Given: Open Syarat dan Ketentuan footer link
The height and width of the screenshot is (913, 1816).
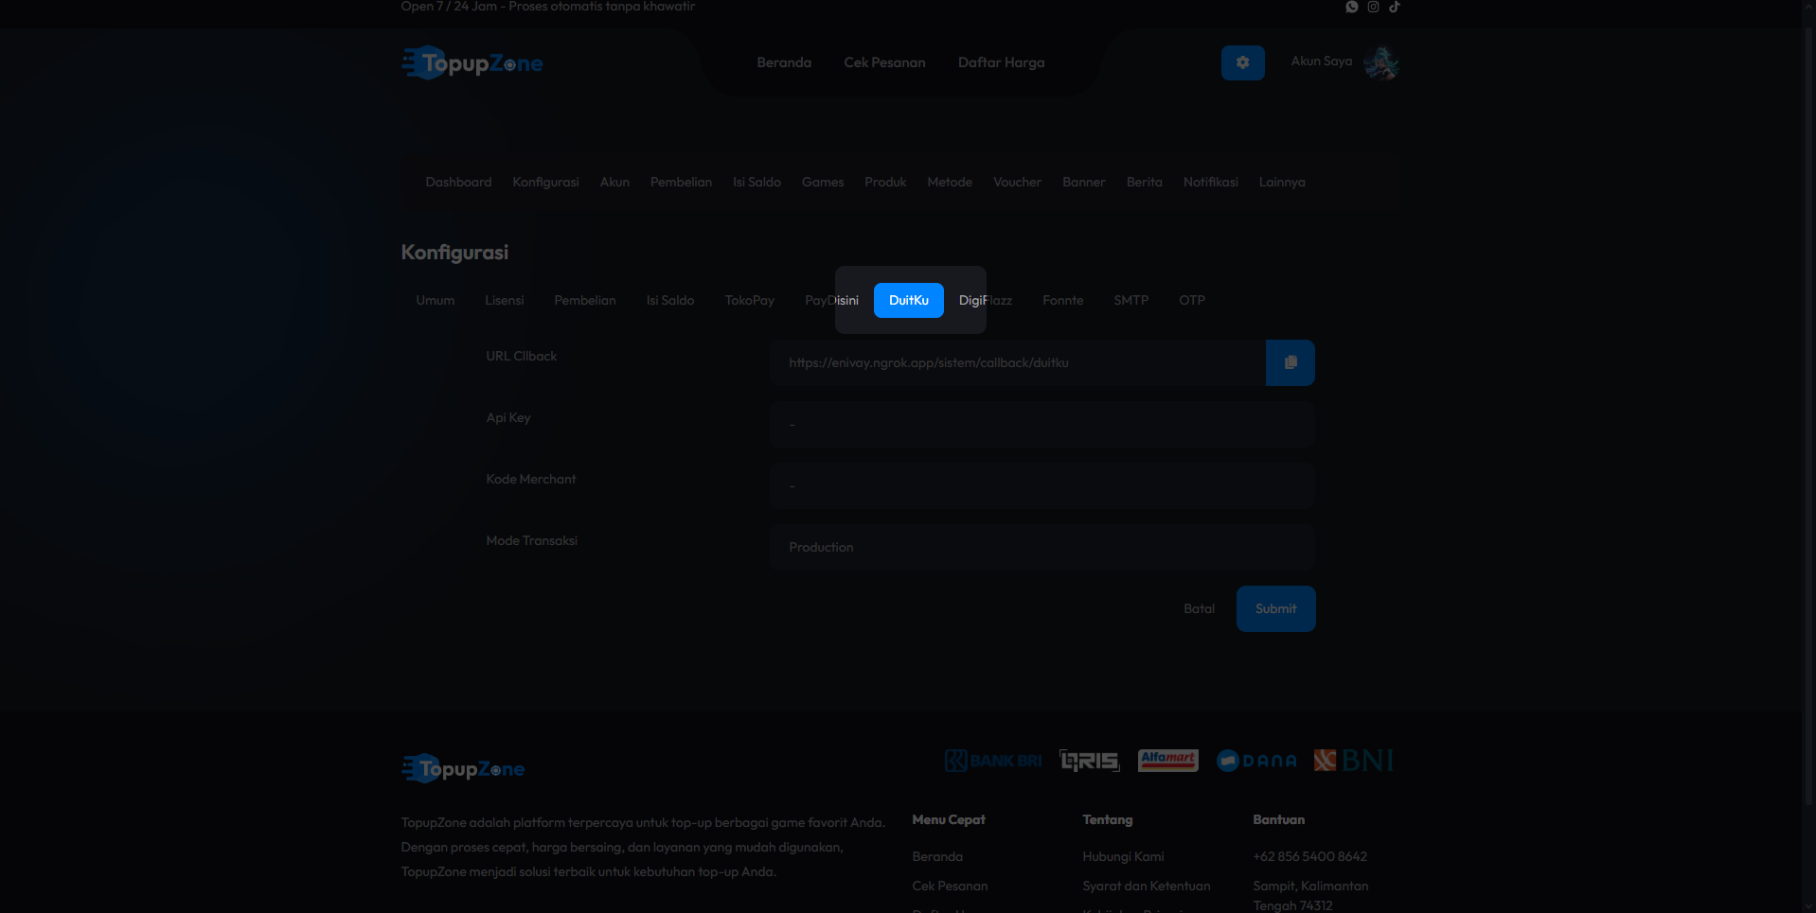Looking at the screenshot, I should tap(1147, 886).
